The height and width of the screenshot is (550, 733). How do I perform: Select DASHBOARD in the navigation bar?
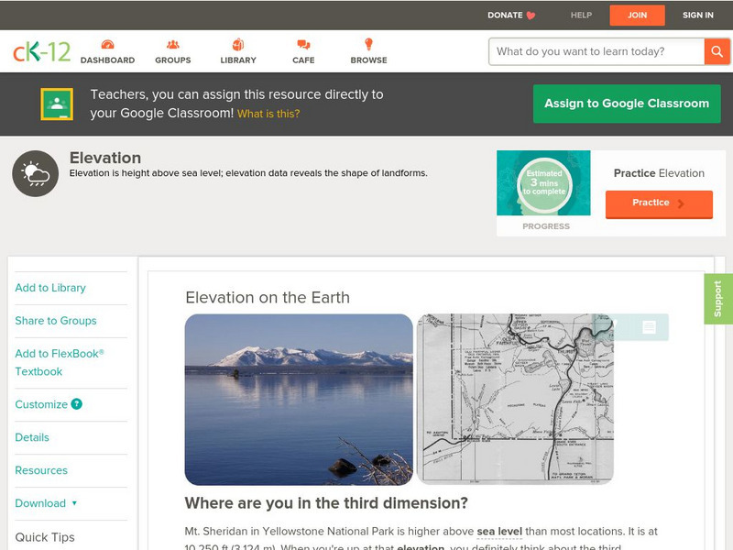point(107,60)
